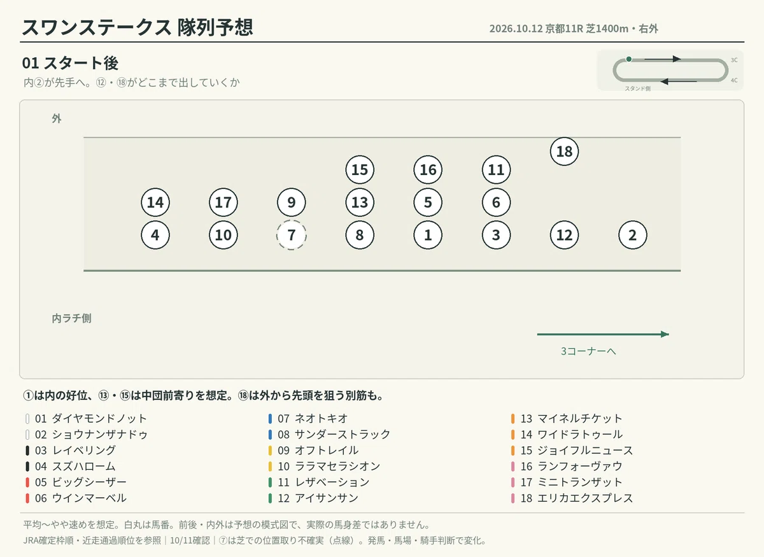Select horse circle 3 in the formation
764x557 pixels.
click(x=496, y=236)
